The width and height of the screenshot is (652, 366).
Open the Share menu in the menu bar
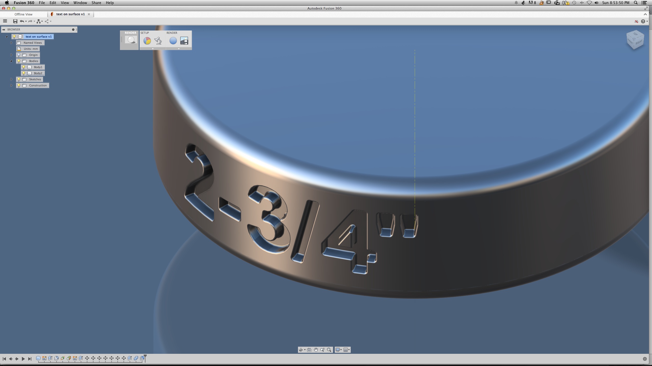(x=96, y=3)
